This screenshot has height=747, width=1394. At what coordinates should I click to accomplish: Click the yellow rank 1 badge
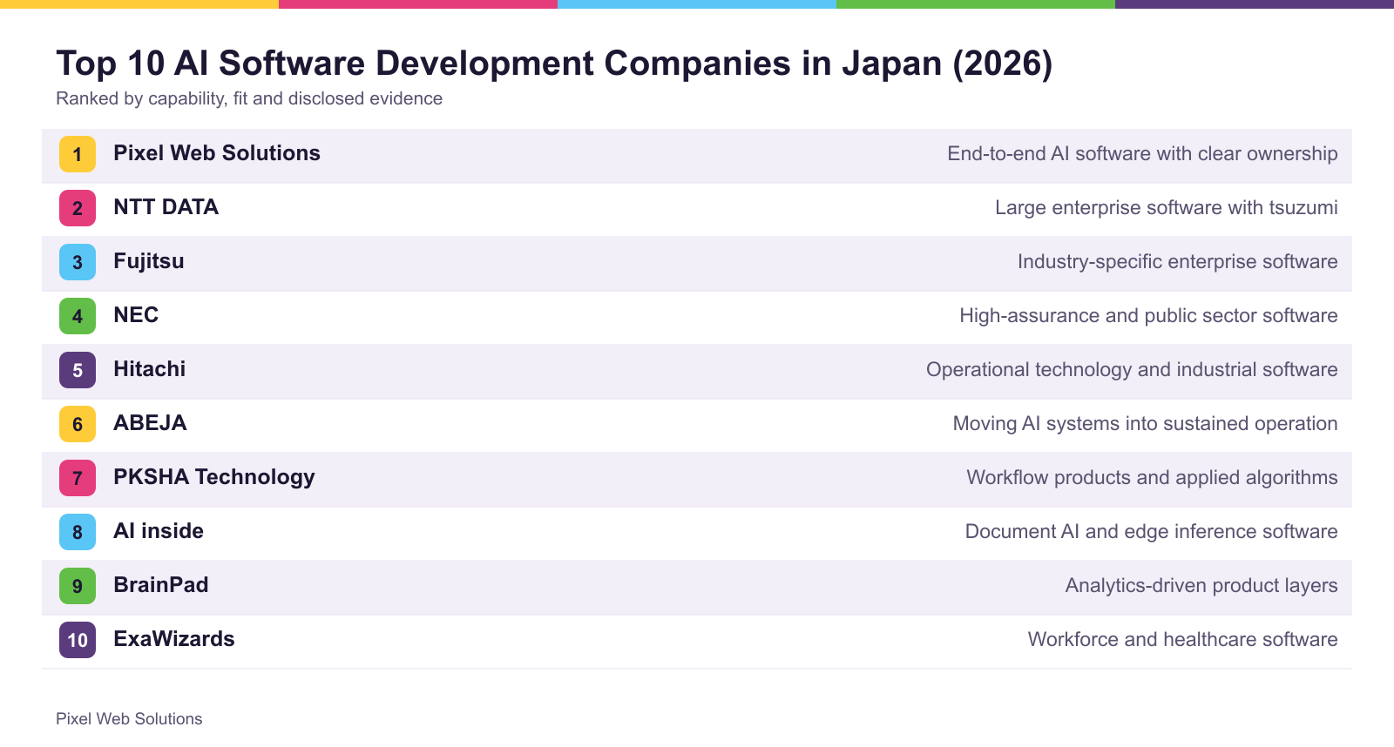[78, 154]
